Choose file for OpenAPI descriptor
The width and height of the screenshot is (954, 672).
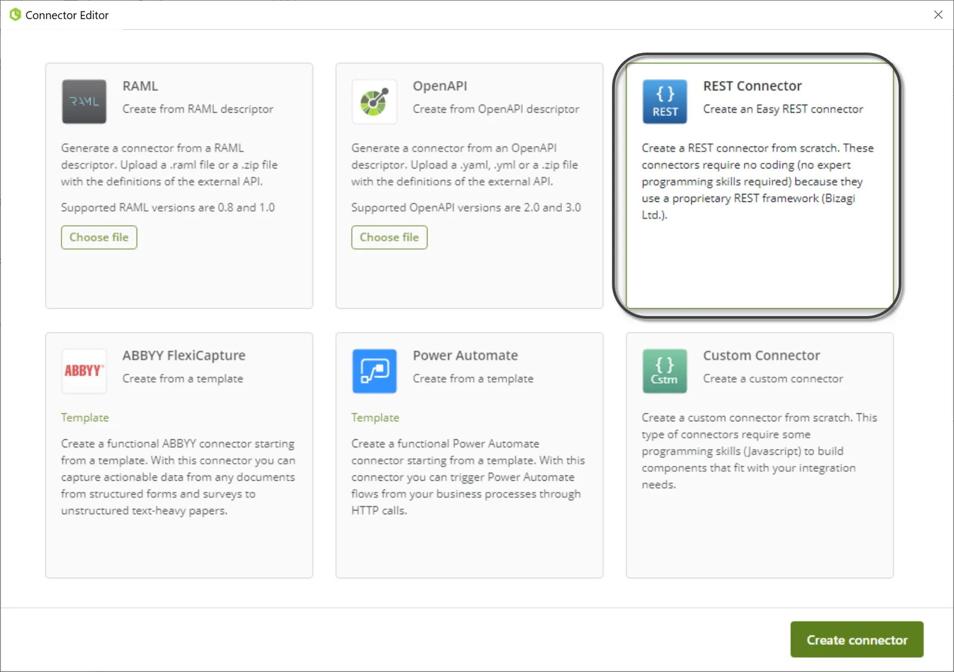389,237
